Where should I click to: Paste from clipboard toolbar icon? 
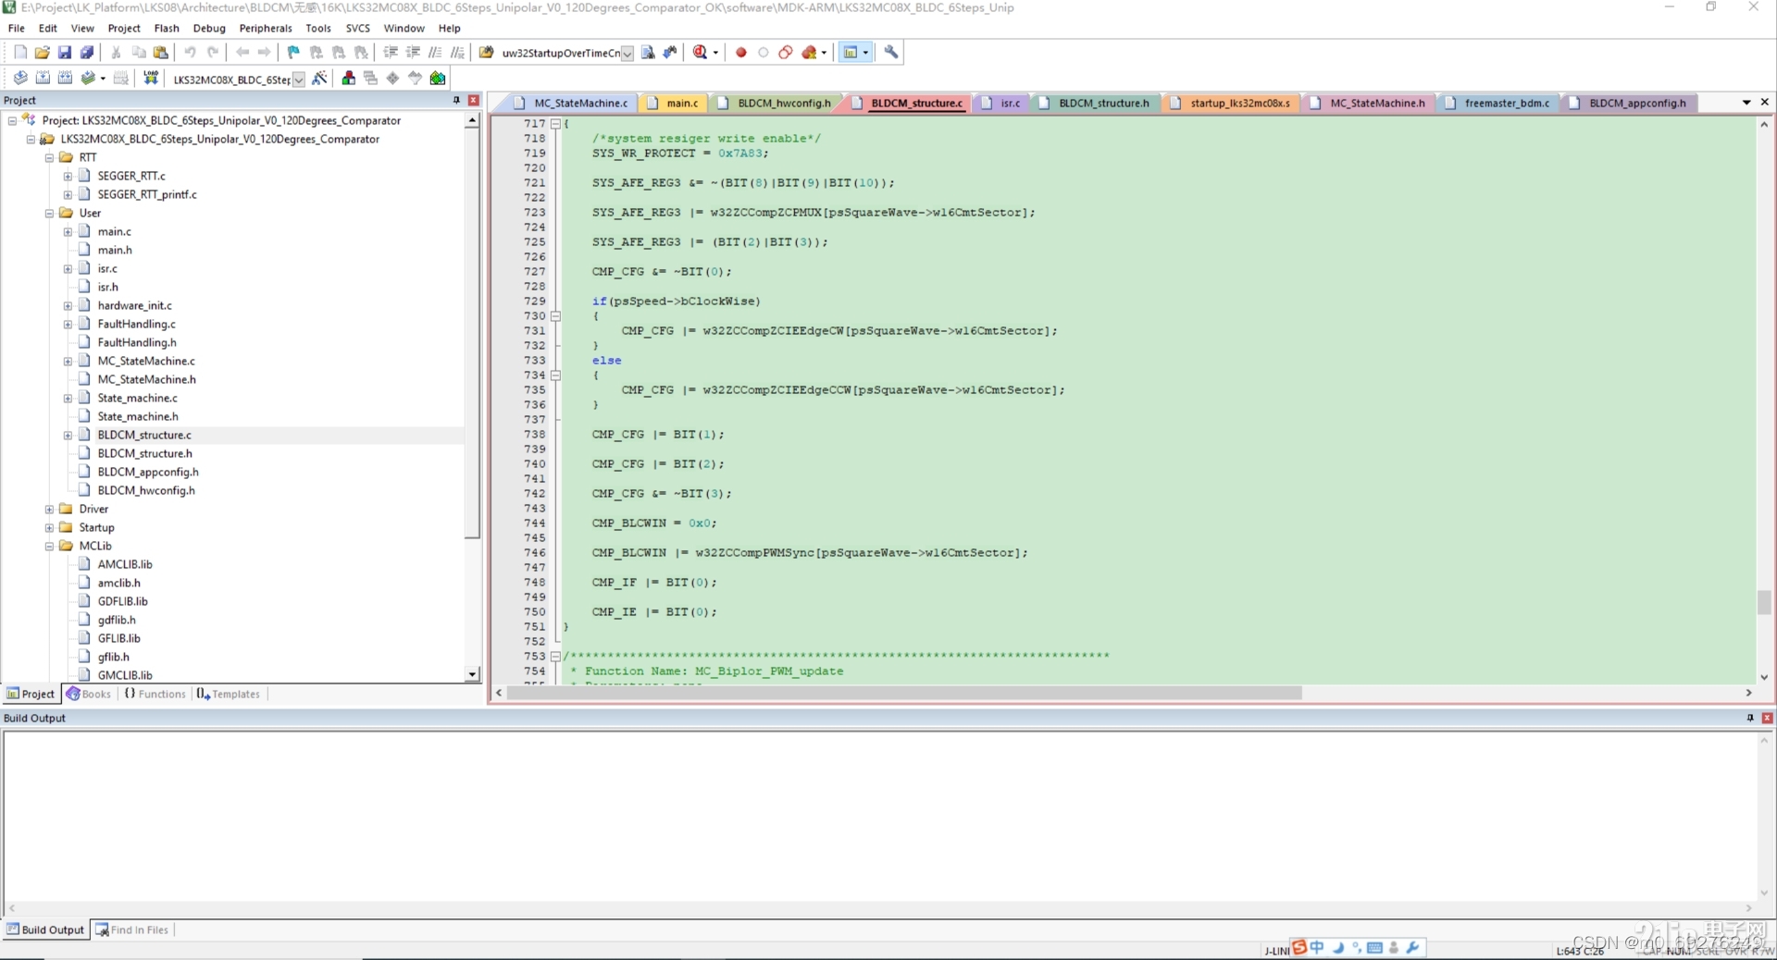pos(161,53)
